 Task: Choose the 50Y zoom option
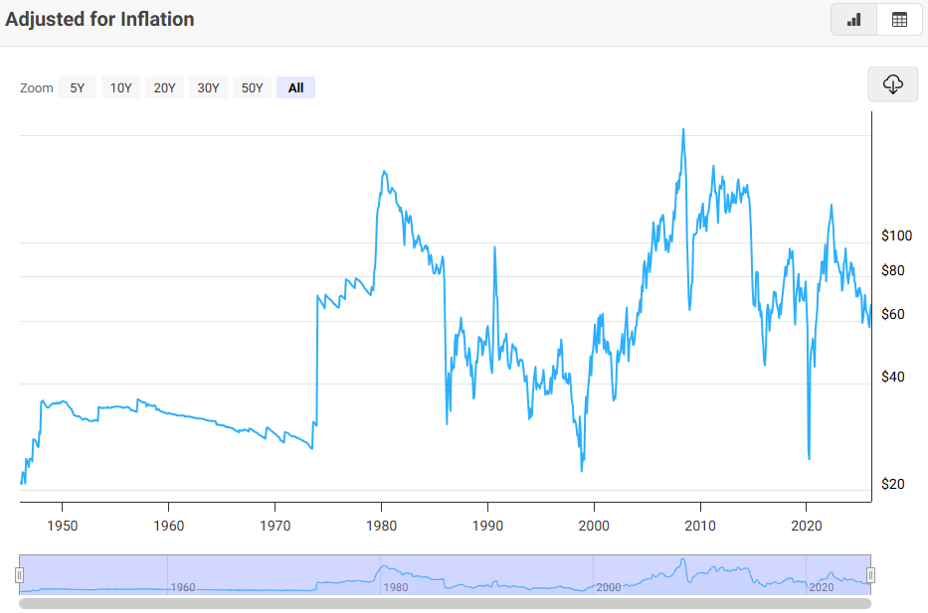pos(252,87)
